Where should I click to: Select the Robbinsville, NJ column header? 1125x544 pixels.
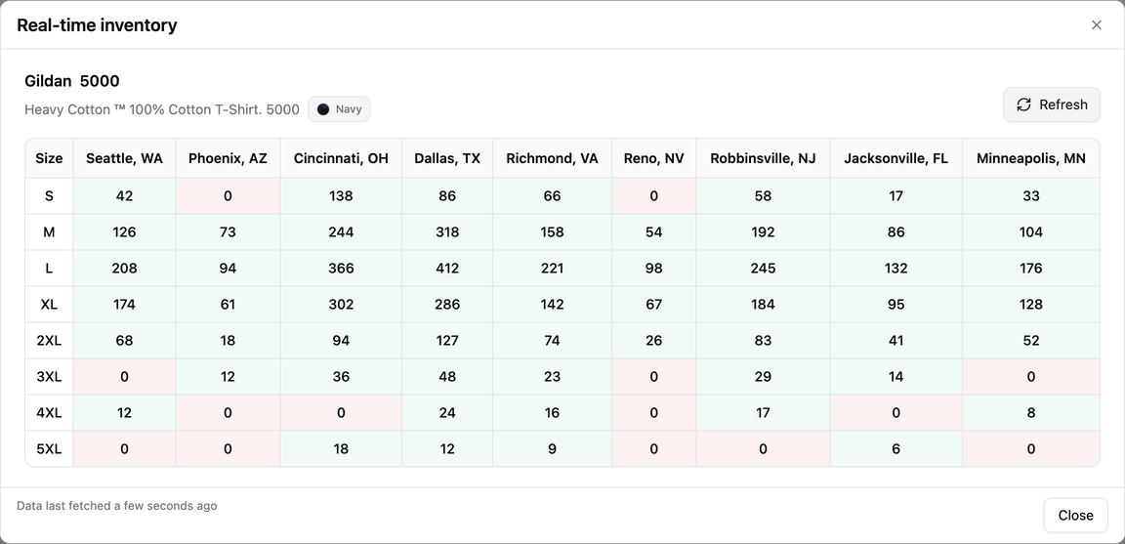pyautogui.click(x=763, y=158)
